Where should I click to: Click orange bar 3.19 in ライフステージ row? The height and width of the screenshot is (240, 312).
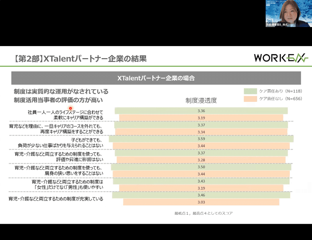[x=201, y=118]
